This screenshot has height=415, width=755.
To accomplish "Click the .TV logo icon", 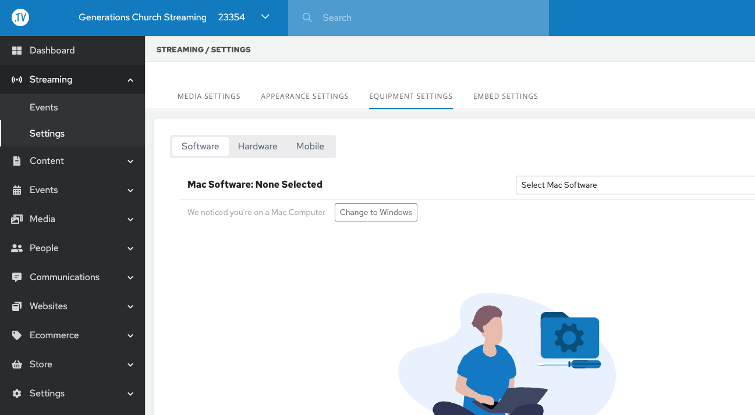I will pyautogui.click(x=20, y=17).
